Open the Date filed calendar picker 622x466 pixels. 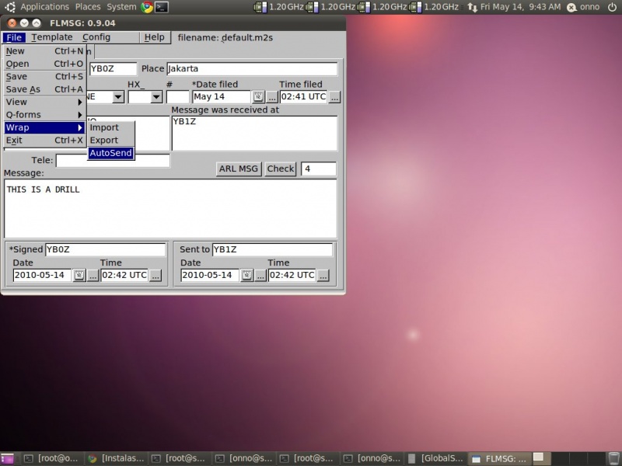click(x=258, y=97)
